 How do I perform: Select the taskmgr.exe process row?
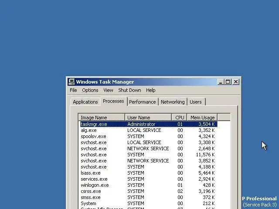tap(148, 124)
